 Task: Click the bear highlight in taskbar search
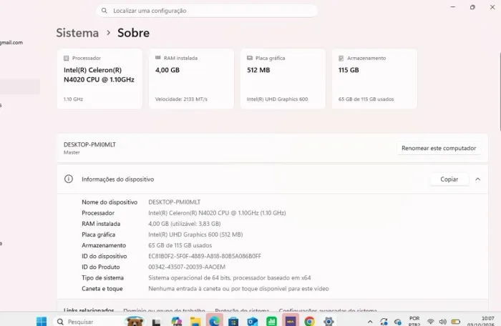point(135,321)
